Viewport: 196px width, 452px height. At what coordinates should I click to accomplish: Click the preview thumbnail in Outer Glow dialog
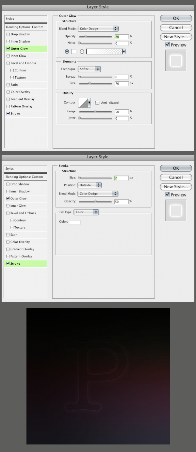pos(176,61)
